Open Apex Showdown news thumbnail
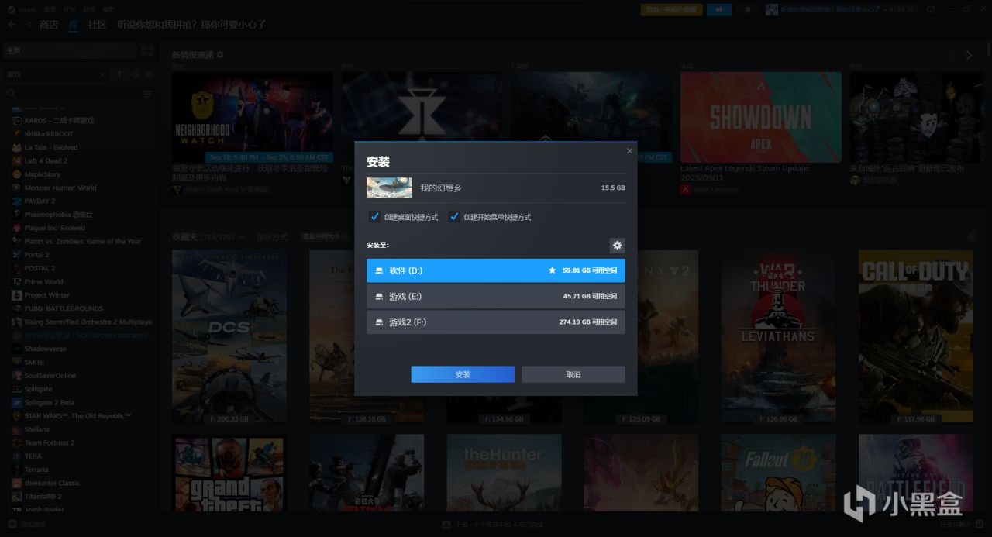Image resolution: width=992 pixels, height=537 pixels. [x=761, y=117]
